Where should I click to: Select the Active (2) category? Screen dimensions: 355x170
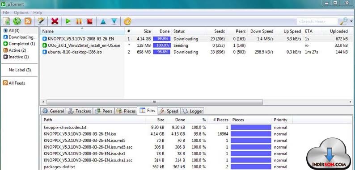[x=14, y=50]
